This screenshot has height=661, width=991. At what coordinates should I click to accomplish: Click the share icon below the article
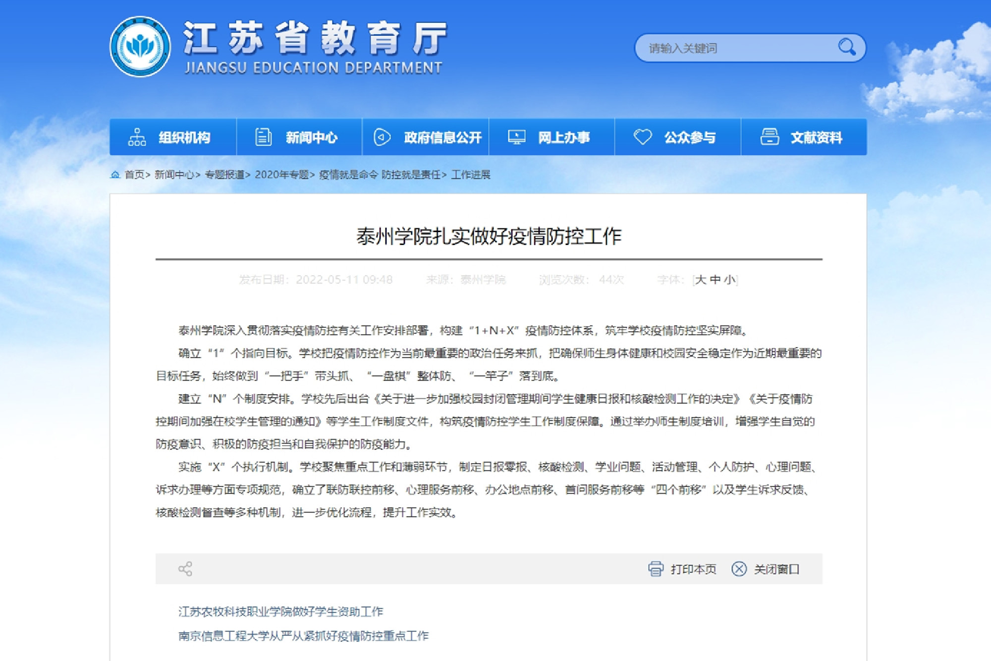click(x=185, y=569)
